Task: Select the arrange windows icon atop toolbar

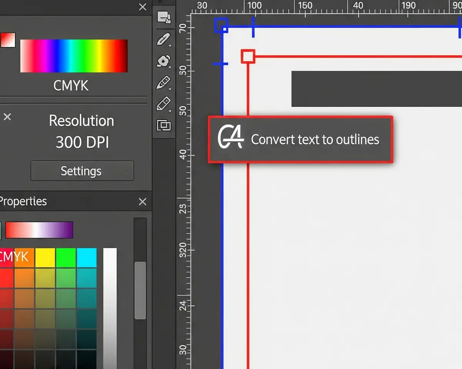Action: pyautogui.click(x=164, y=18)
